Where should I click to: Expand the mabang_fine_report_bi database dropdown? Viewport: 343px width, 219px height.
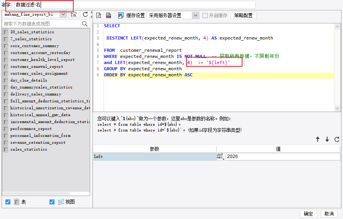[63, 15]
